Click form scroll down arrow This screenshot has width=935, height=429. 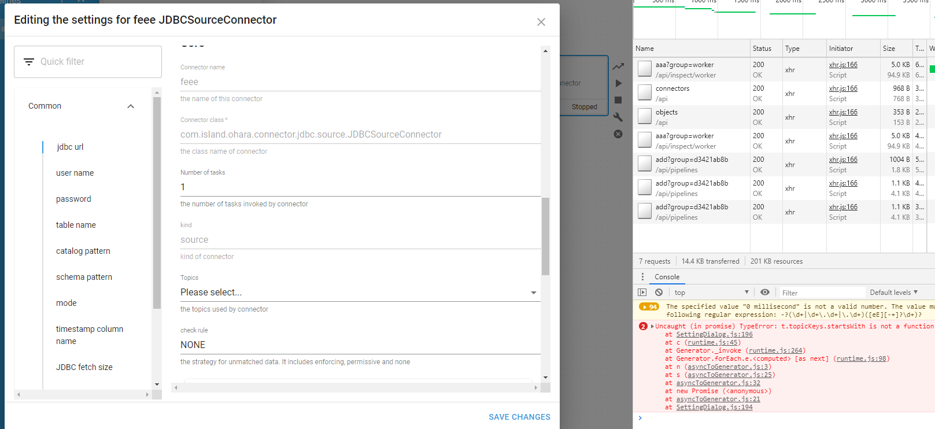pos(545,378)
